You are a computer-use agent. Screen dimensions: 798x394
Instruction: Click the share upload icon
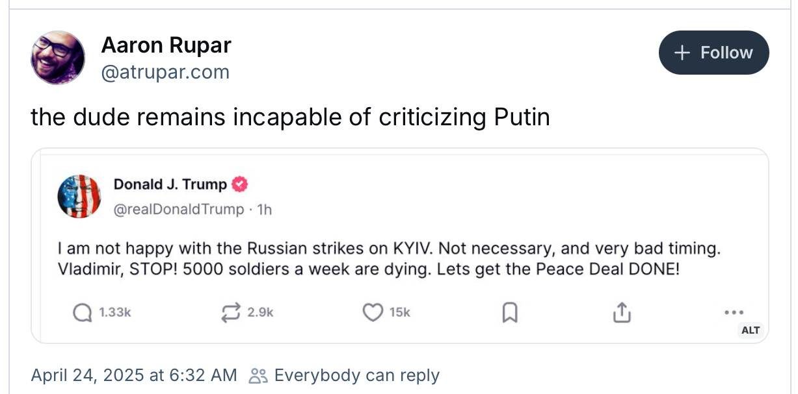(622, 313)
